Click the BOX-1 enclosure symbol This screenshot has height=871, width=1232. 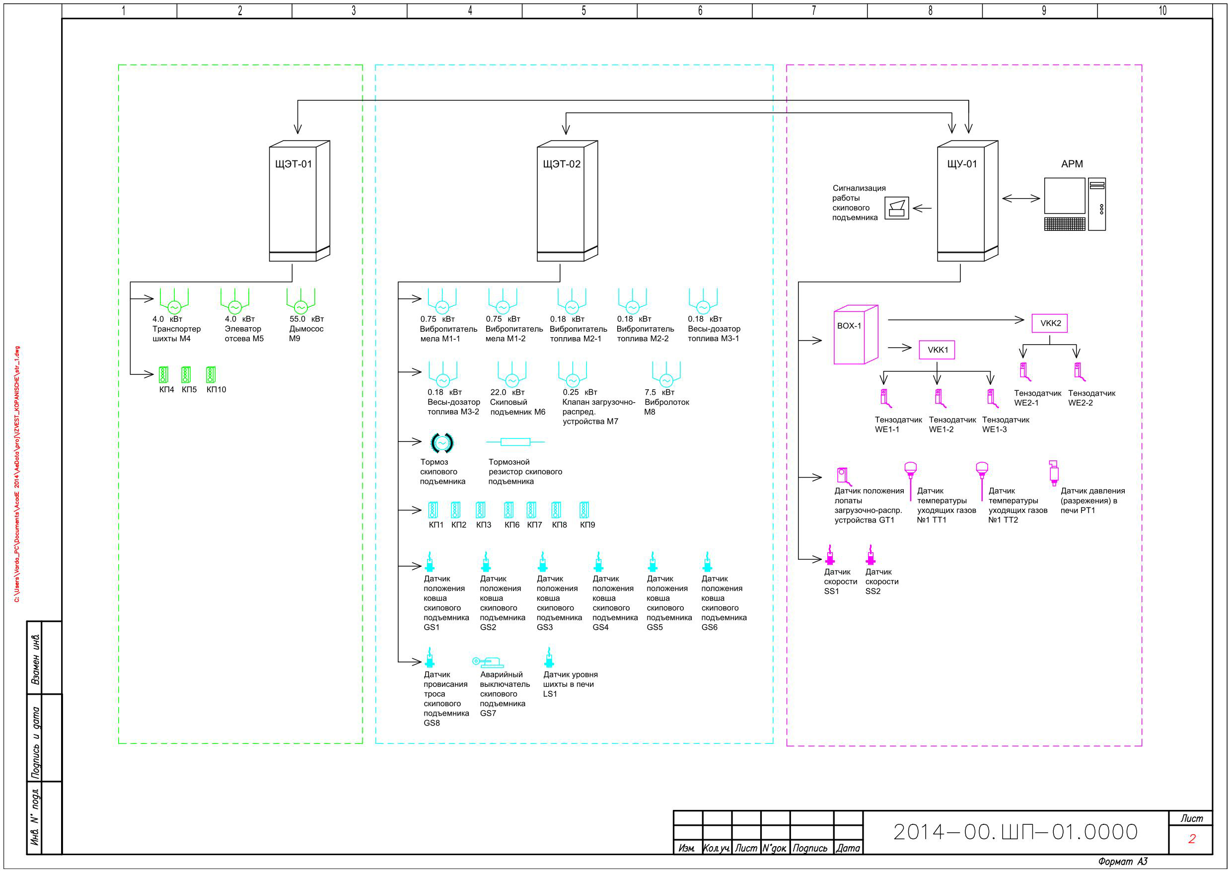(855, 334)
